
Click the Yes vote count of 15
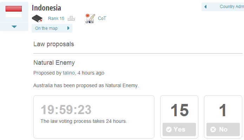(x=179, y=111)
